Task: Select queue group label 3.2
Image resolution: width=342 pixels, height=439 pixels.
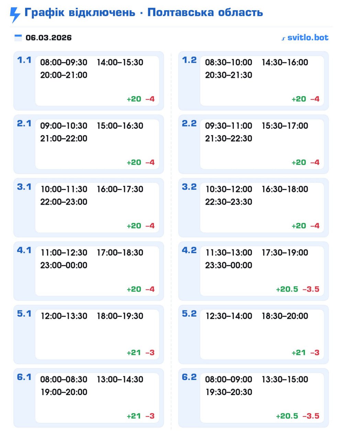Action: [189, 187]
